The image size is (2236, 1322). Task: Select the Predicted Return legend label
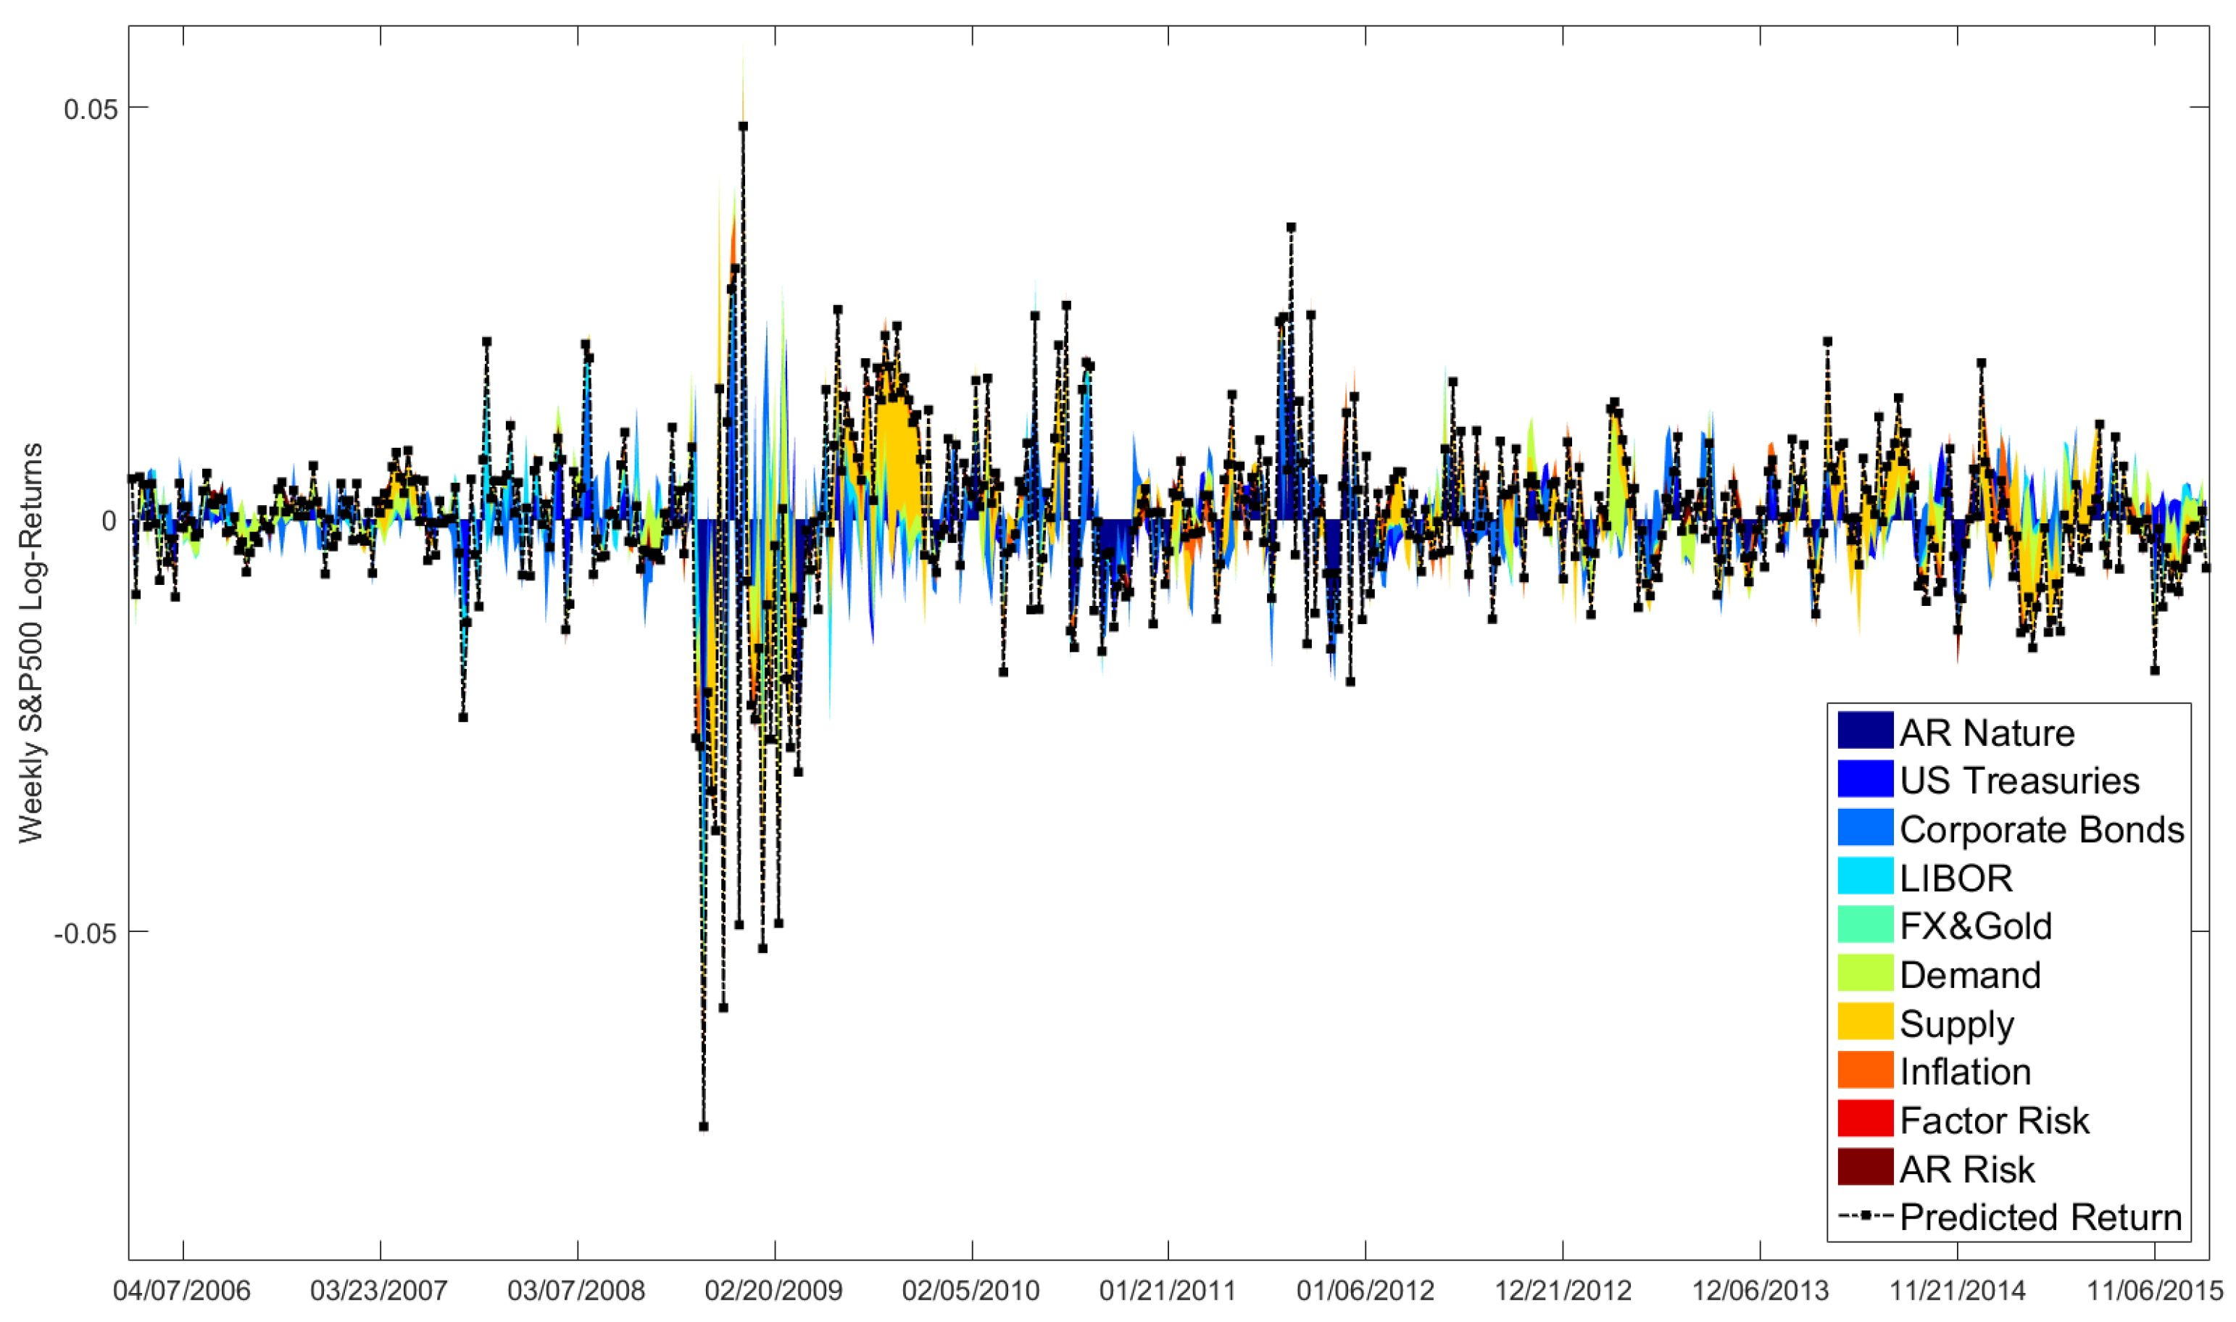(2040, 1217)
